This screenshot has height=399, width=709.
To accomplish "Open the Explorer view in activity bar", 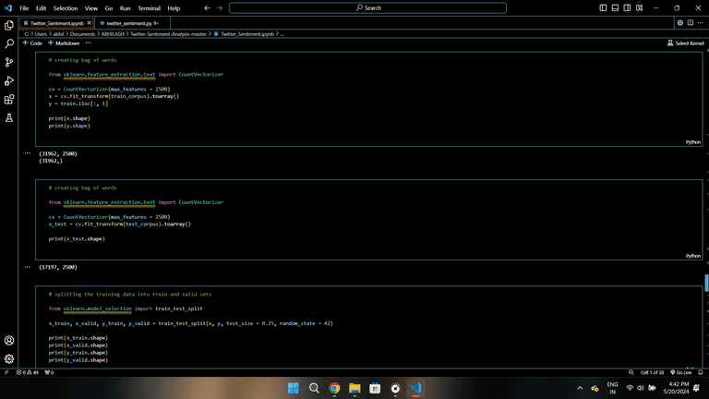I will [x=9, y=25].
